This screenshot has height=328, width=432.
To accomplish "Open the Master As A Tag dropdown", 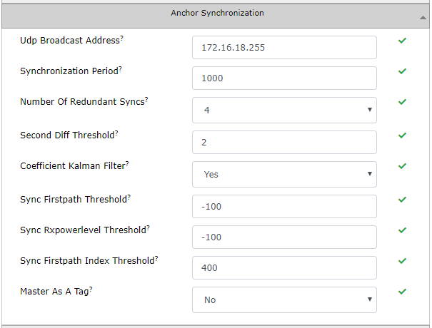I will [x=284, y=299].
